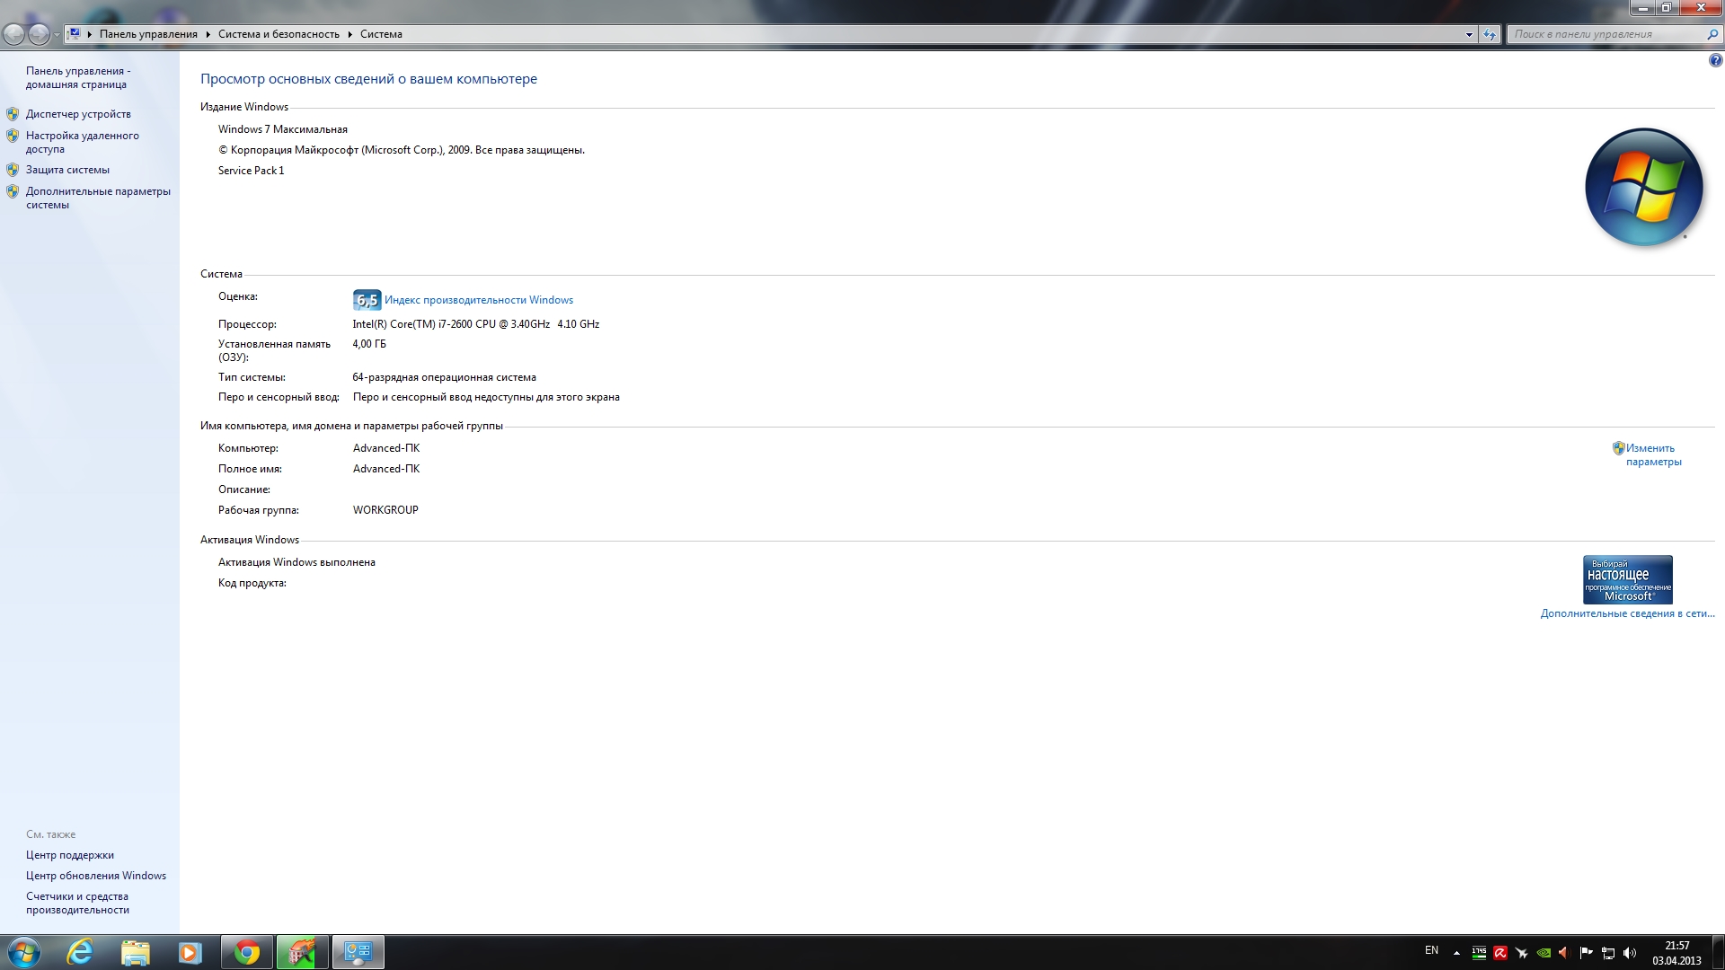The height and width of the screenshot is (970, 1725).
Task: Click the refresh button beside address bar
Action: (x=1490, y=34)
